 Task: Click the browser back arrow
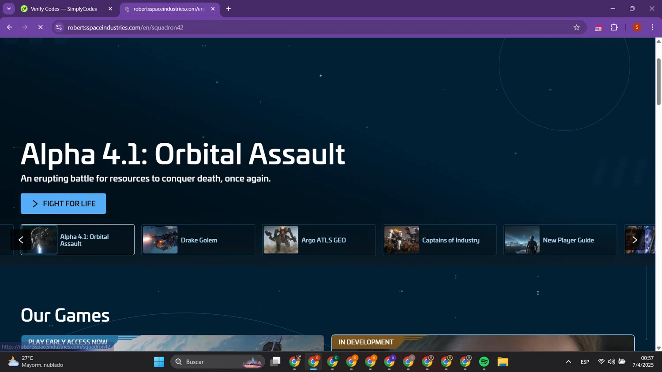pyautogui.click(x=9, y=27)
